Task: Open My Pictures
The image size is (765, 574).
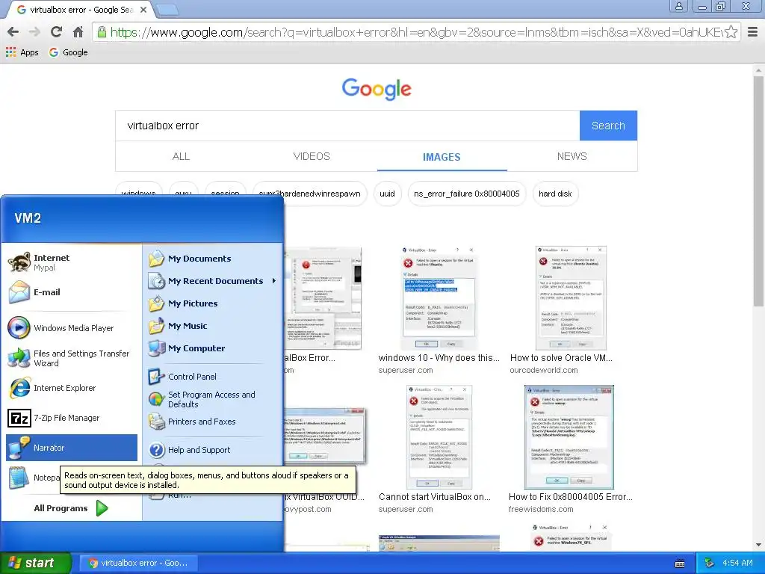Action: click(x=213, y=303)
